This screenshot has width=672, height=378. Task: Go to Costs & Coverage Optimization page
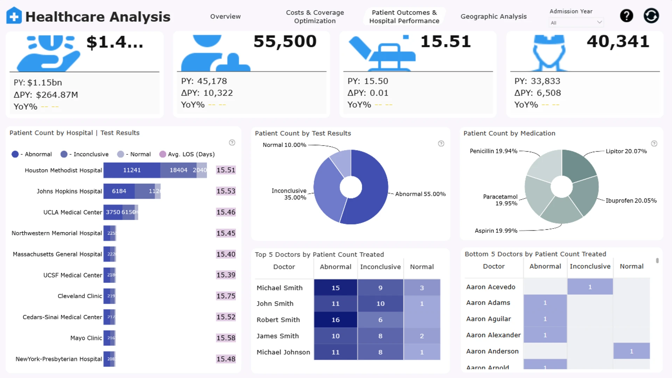(315, 16)
